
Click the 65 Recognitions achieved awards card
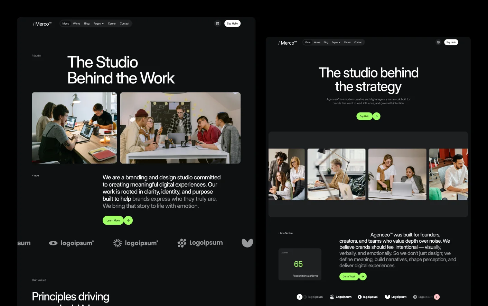tap(300, 264)
